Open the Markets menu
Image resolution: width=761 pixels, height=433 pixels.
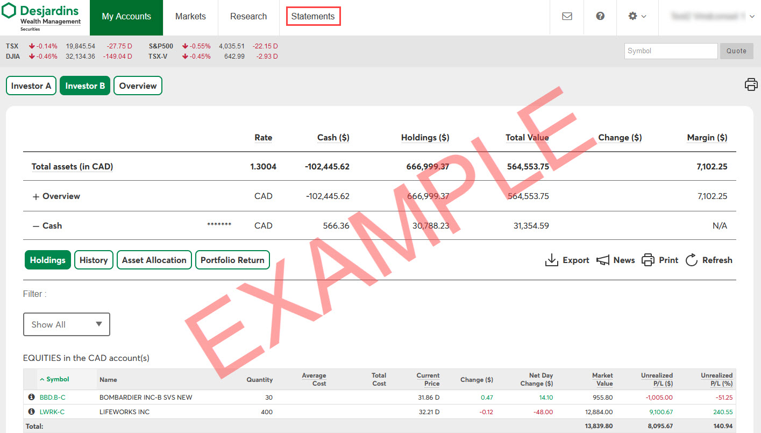[190, 17]
